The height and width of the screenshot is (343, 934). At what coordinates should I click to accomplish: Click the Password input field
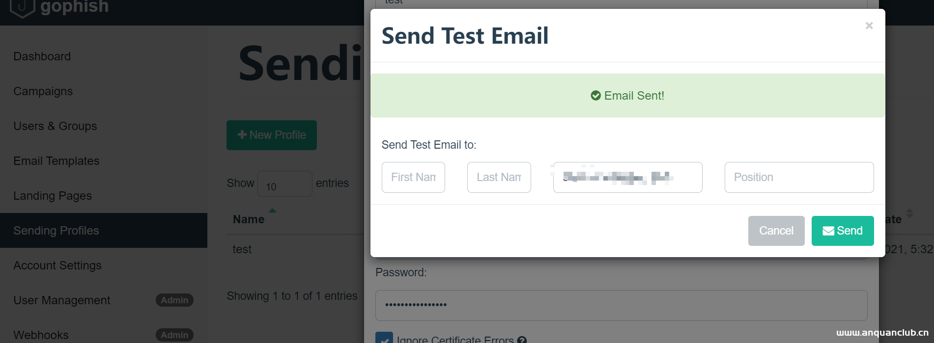tap(621, 305)
